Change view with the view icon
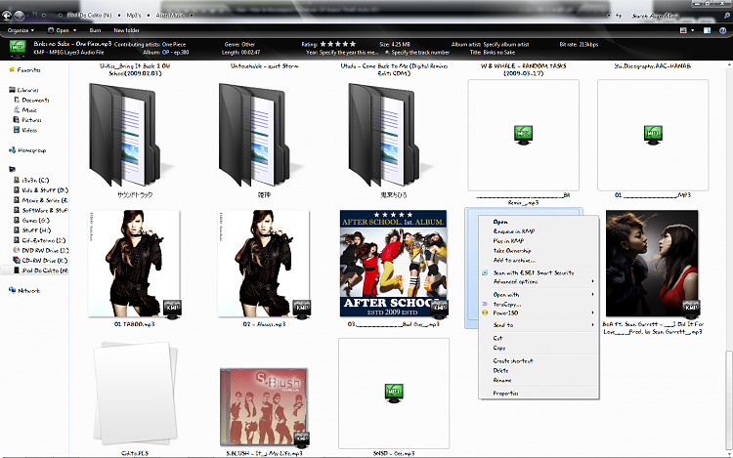The width and height of the screenshot is (733, 458). 683,30
